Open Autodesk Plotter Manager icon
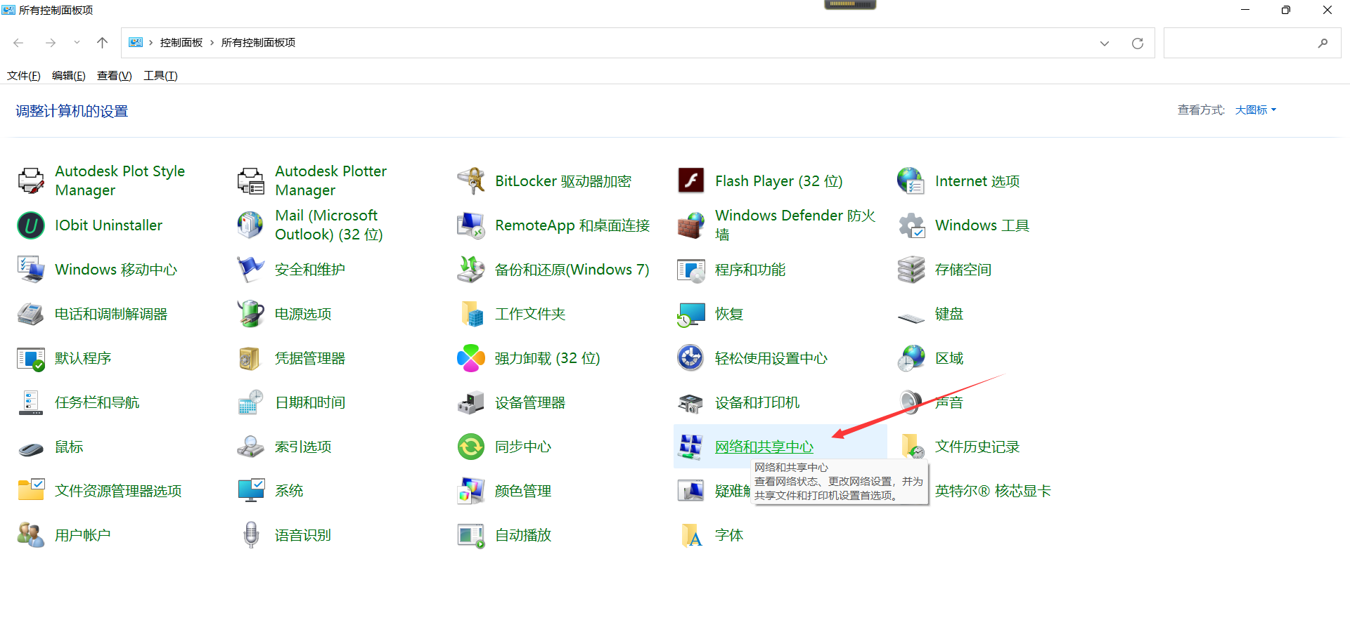Screen dimensions: 1350x632 251,181
